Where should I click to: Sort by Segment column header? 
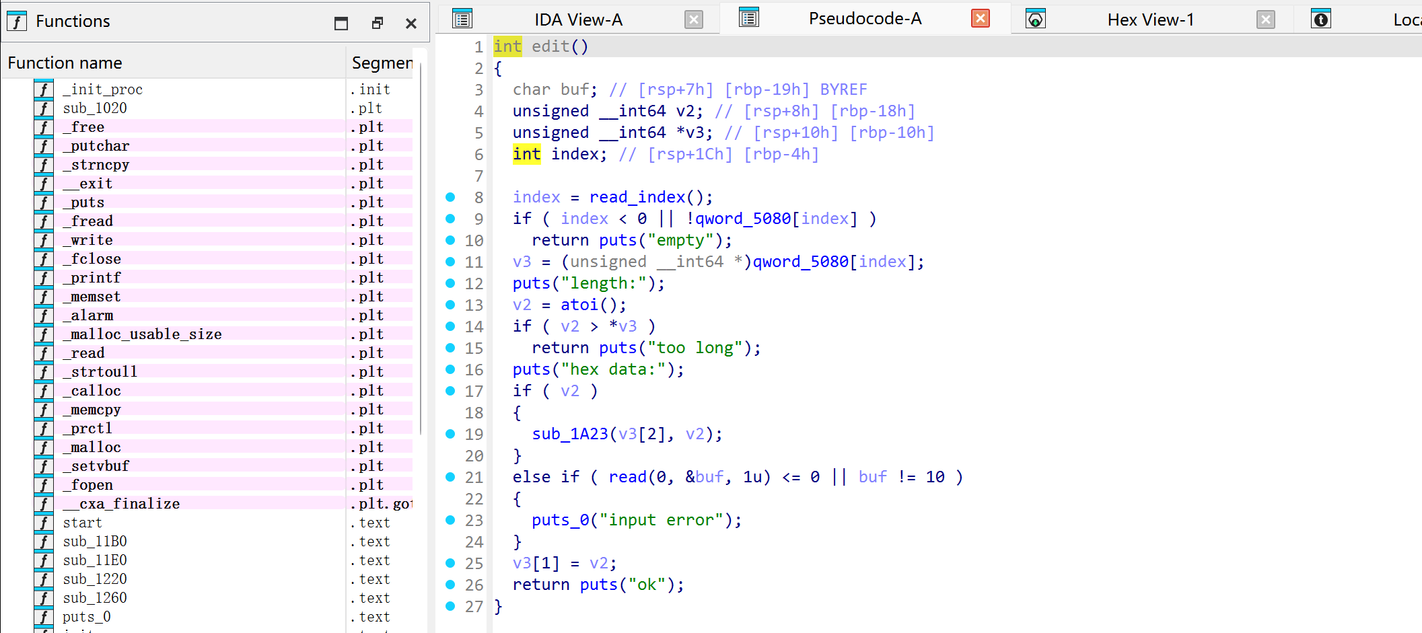382,63
